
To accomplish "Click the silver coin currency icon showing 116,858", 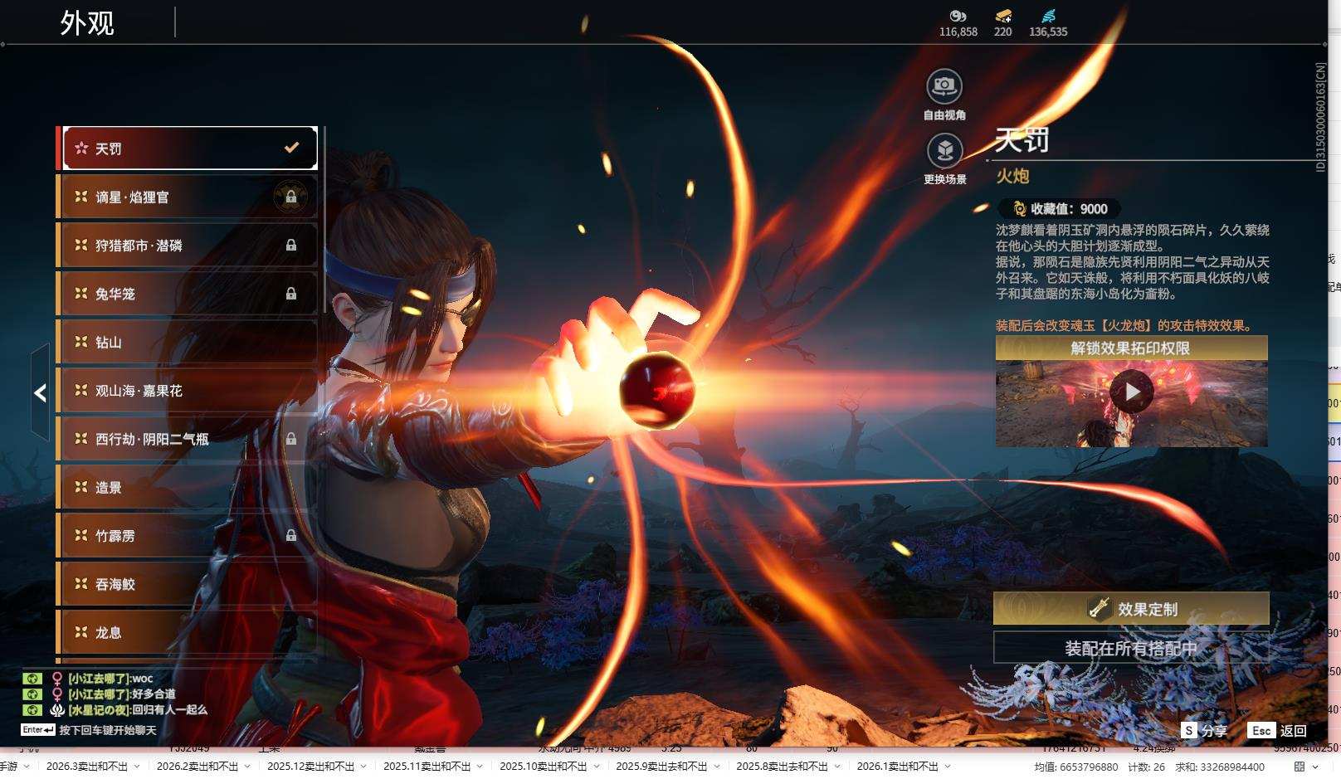I will 958,16.
